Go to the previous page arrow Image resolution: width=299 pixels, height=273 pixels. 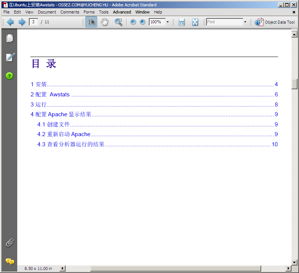(10, 22)
